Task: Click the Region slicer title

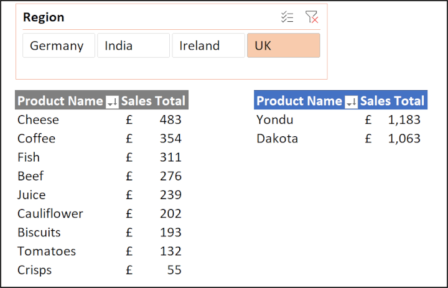Action: pos(44,17)
